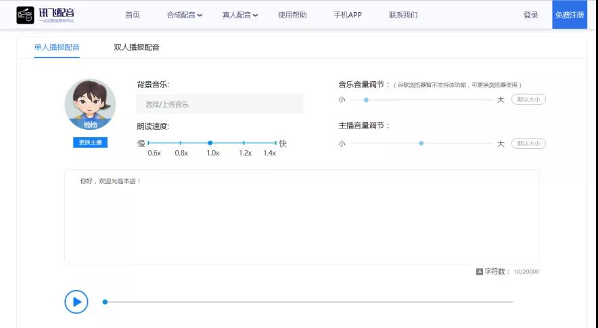Open the 使用帮助 page

click(292, 15)
